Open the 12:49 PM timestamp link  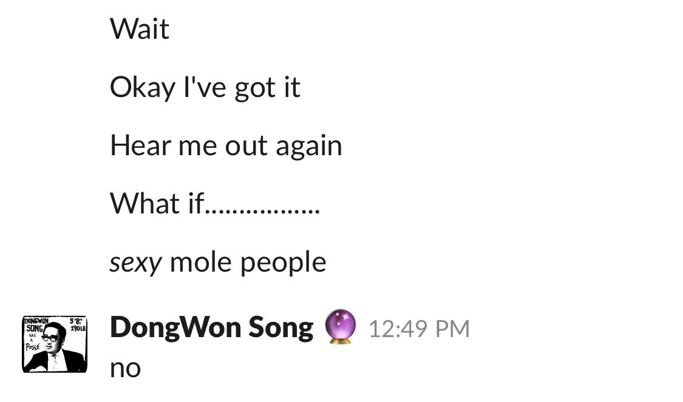click(x=419, y=329)
